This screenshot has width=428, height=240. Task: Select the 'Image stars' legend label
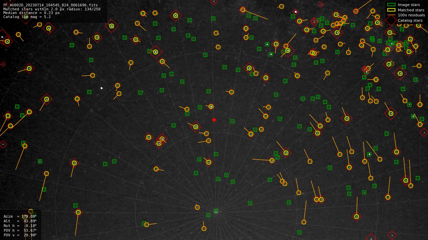[409, 5]
